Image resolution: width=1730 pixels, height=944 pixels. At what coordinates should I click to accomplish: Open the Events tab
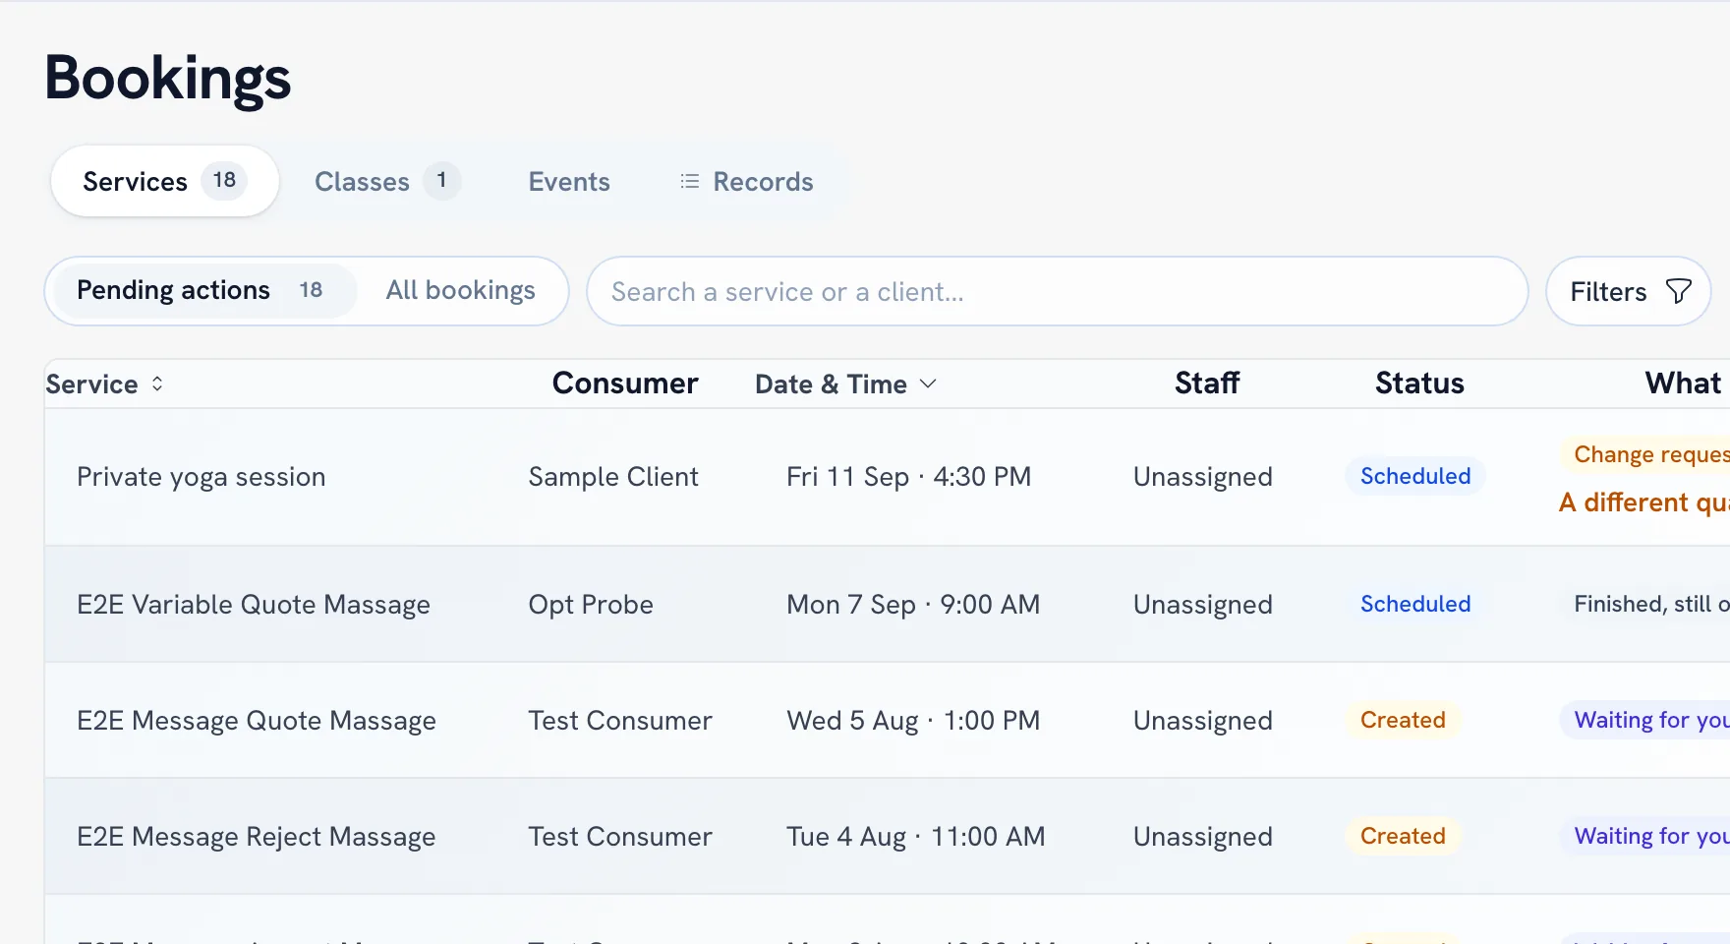pos(569,181)
